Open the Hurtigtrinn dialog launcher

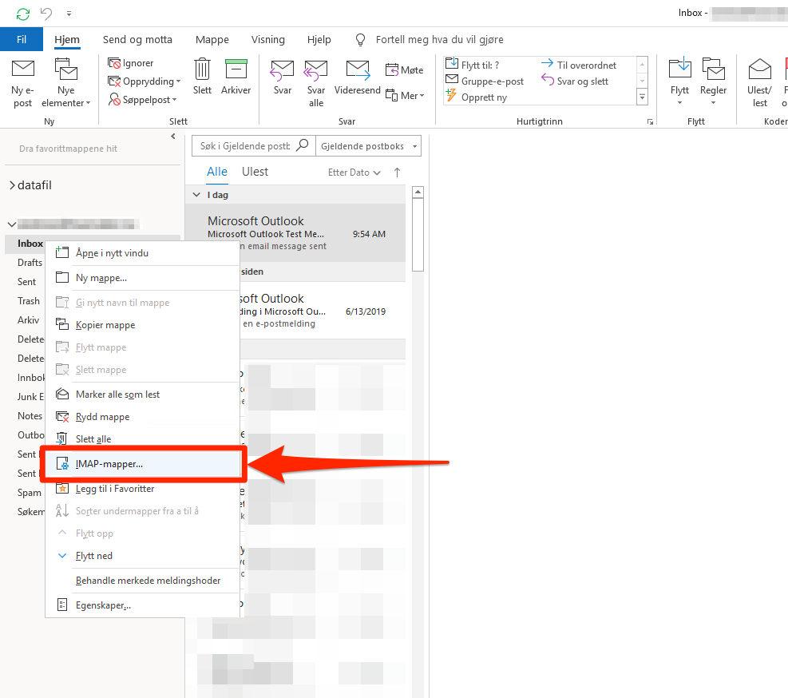coord(650,121)
